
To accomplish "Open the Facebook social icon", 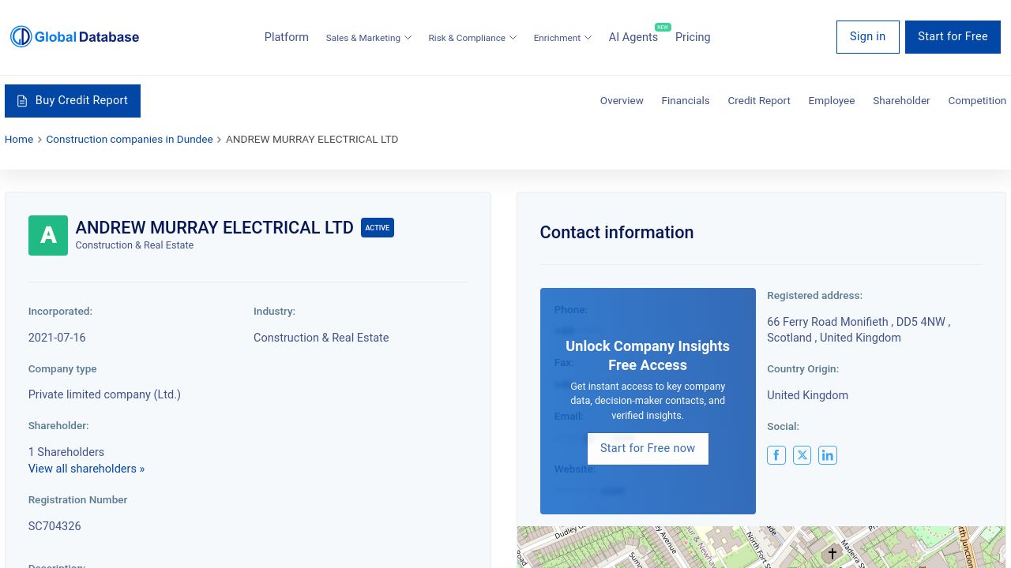I will [776, 455].
